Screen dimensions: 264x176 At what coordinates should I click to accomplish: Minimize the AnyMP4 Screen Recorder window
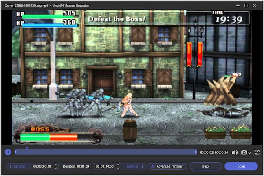238,6
